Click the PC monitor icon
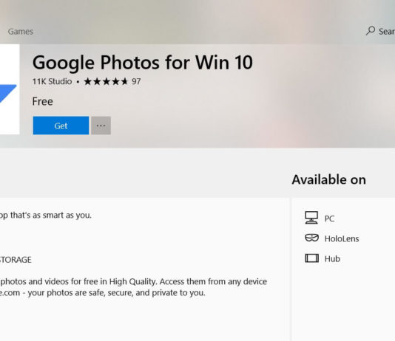Viewport: 395px width, 341px height. 311,218
